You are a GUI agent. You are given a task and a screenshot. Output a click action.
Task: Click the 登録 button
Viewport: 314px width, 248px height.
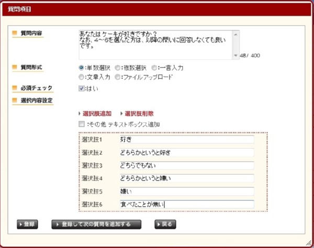coord(27,224)
